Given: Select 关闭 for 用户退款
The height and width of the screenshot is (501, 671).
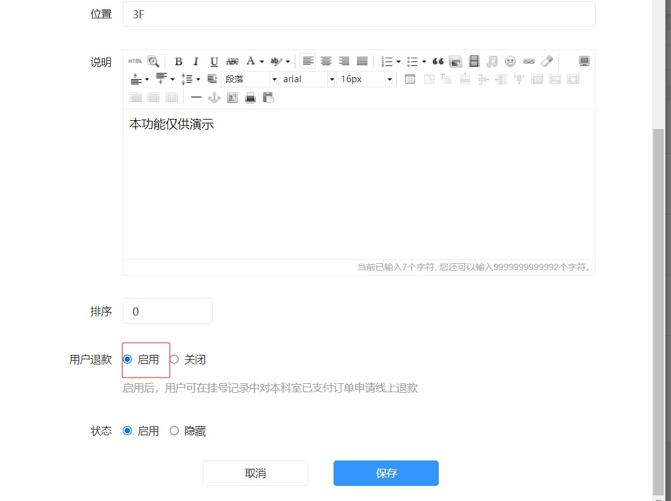Looking at the screenshot, I should coord(188,359).
